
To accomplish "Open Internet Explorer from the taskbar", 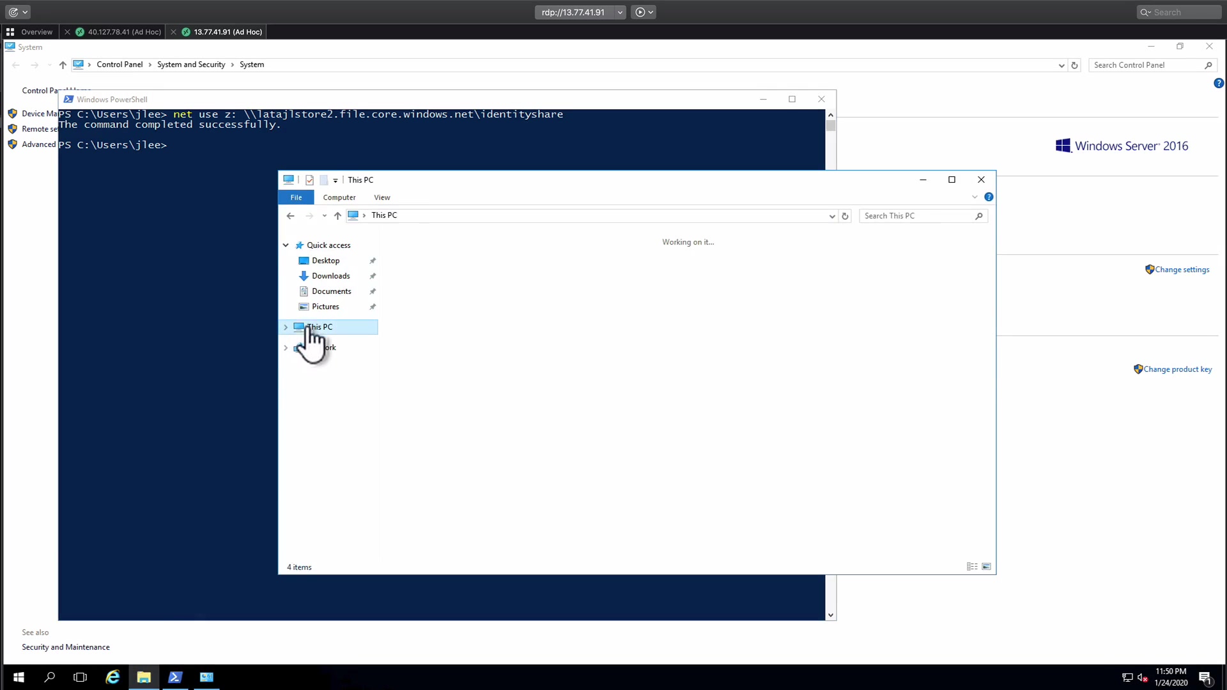I will [x=112, y=677].
